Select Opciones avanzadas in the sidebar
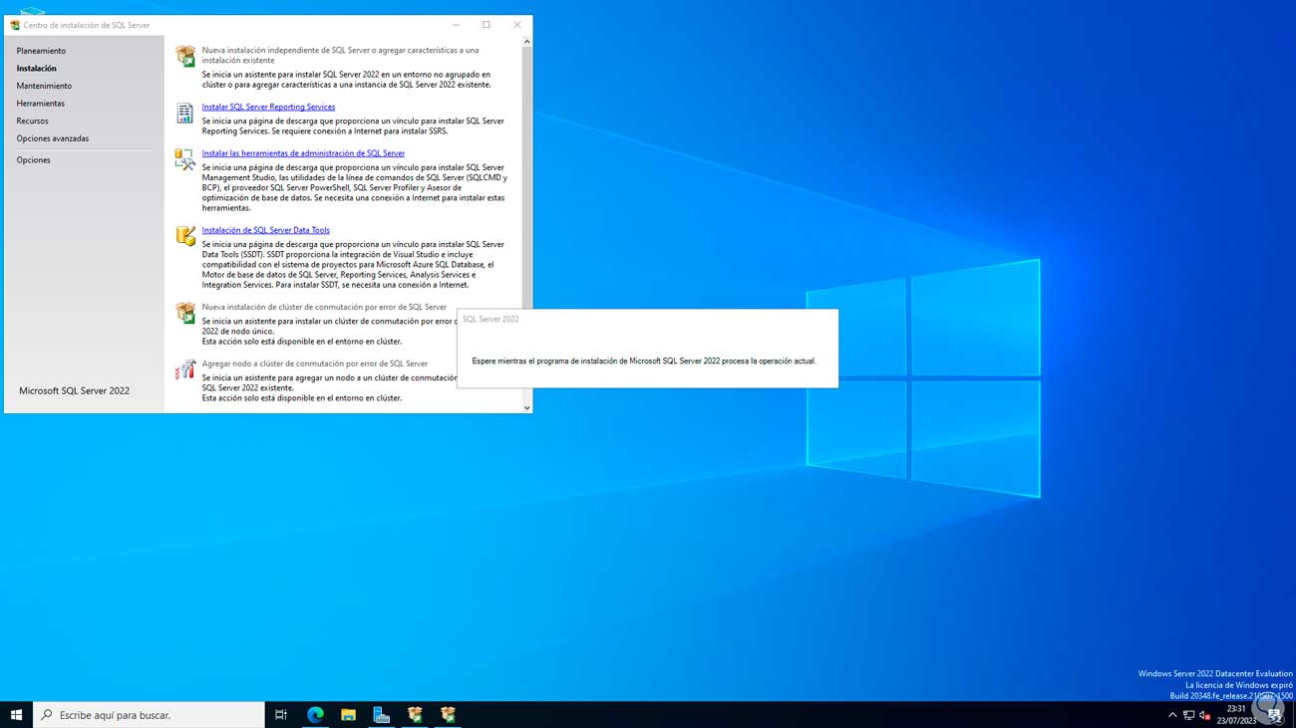Image resolution: width=1296 pixels, height=728 pixels. tap(52, 138)
